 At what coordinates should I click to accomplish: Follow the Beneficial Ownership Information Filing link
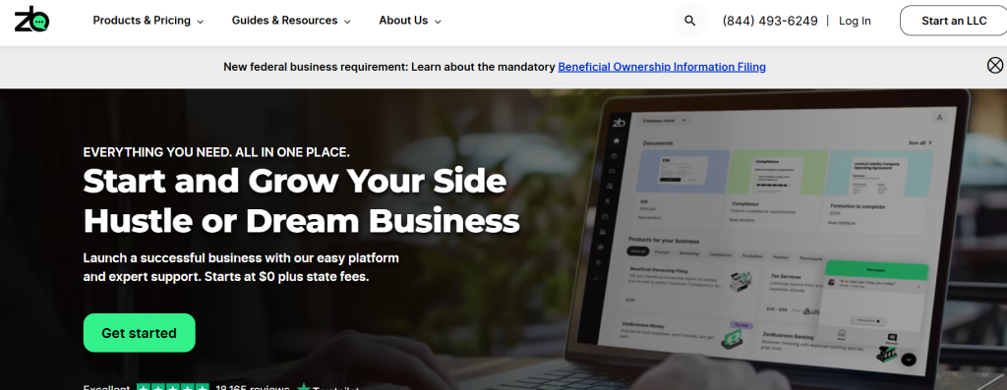662,67
